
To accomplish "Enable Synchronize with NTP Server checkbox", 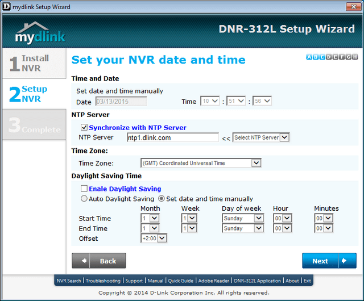I will click(x=84, y=127).
